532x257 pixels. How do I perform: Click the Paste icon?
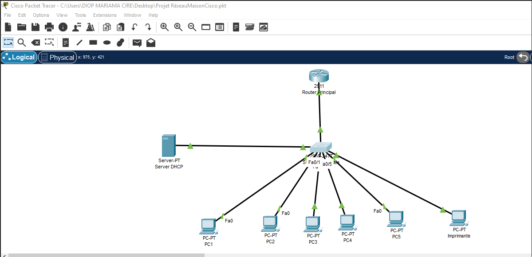[120, 27]
